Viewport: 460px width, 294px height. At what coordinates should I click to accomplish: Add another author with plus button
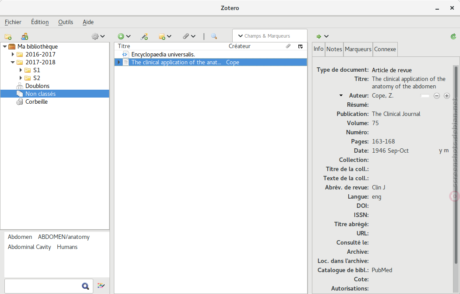(447, 96)
